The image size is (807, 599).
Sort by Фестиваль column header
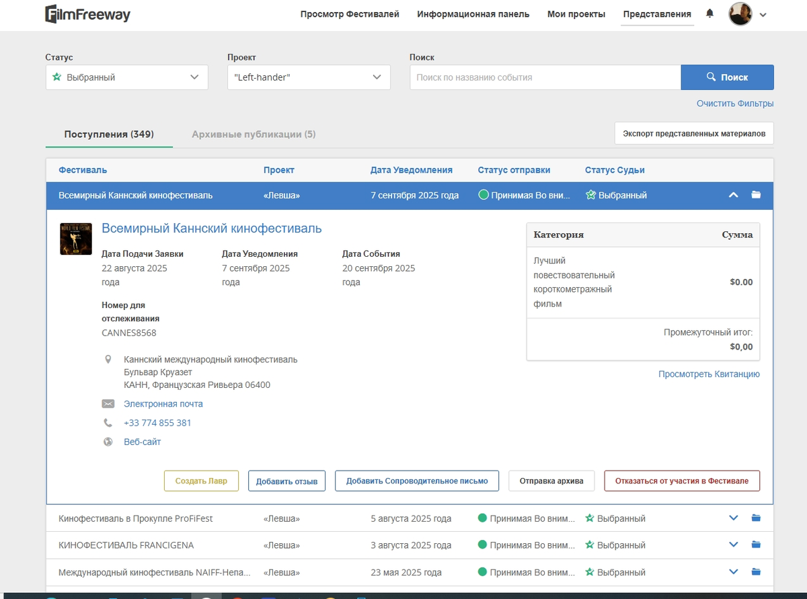(x=83, y=170)
